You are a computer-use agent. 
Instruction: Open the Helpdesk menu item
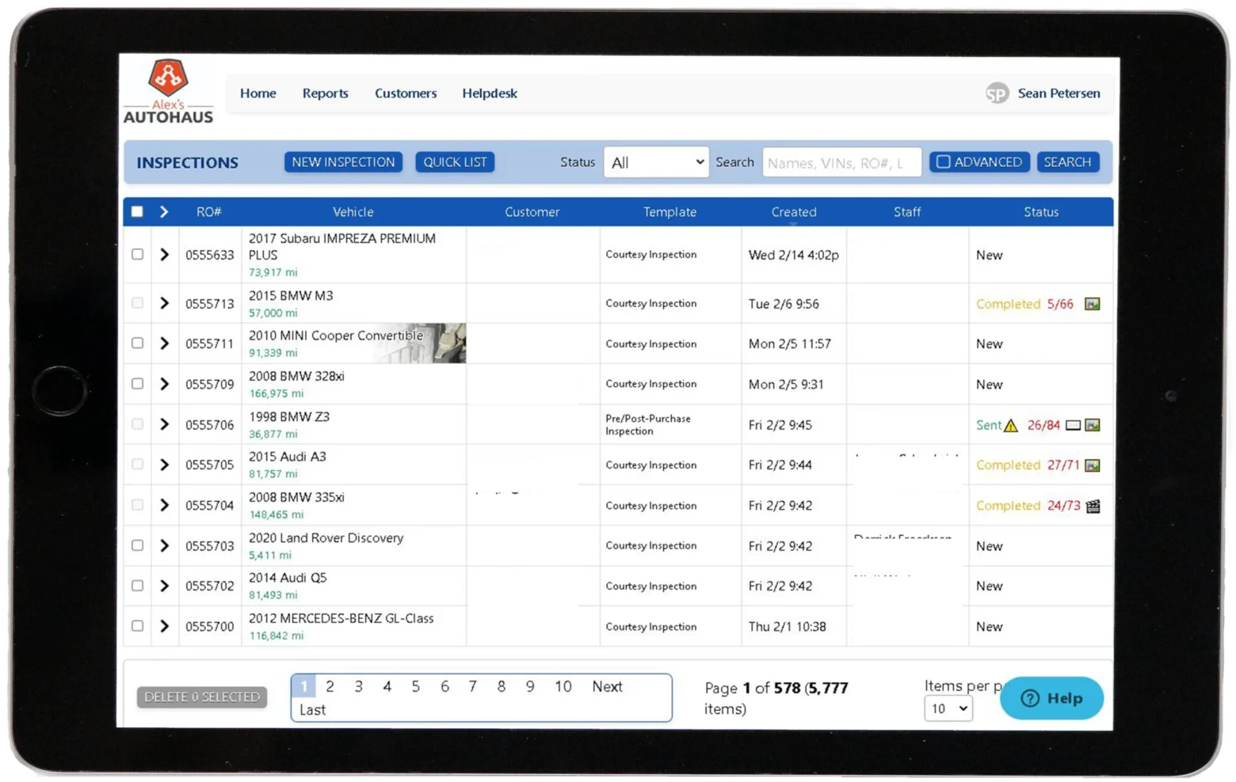[x=489, y=93]
